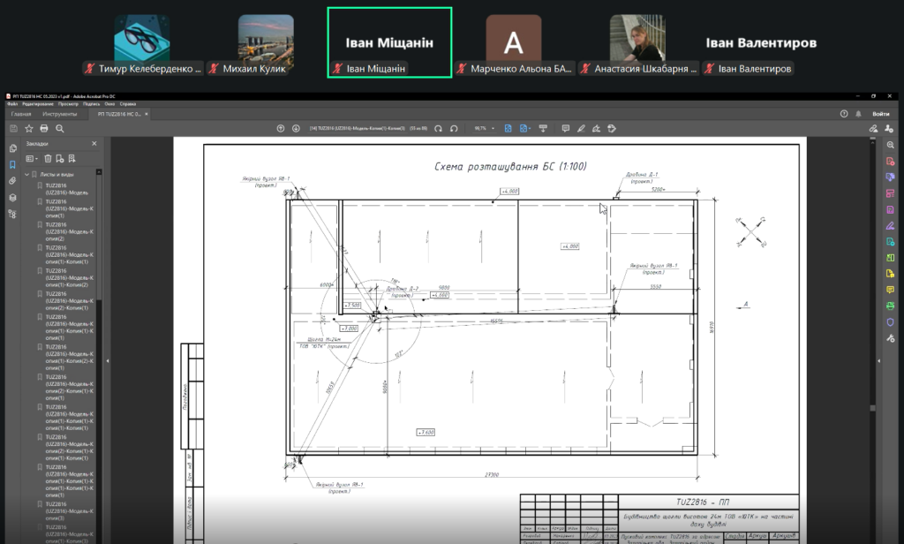Toggle the fit page view mode button
Viewport: 904px width, 544px height.
click(508, 129)
